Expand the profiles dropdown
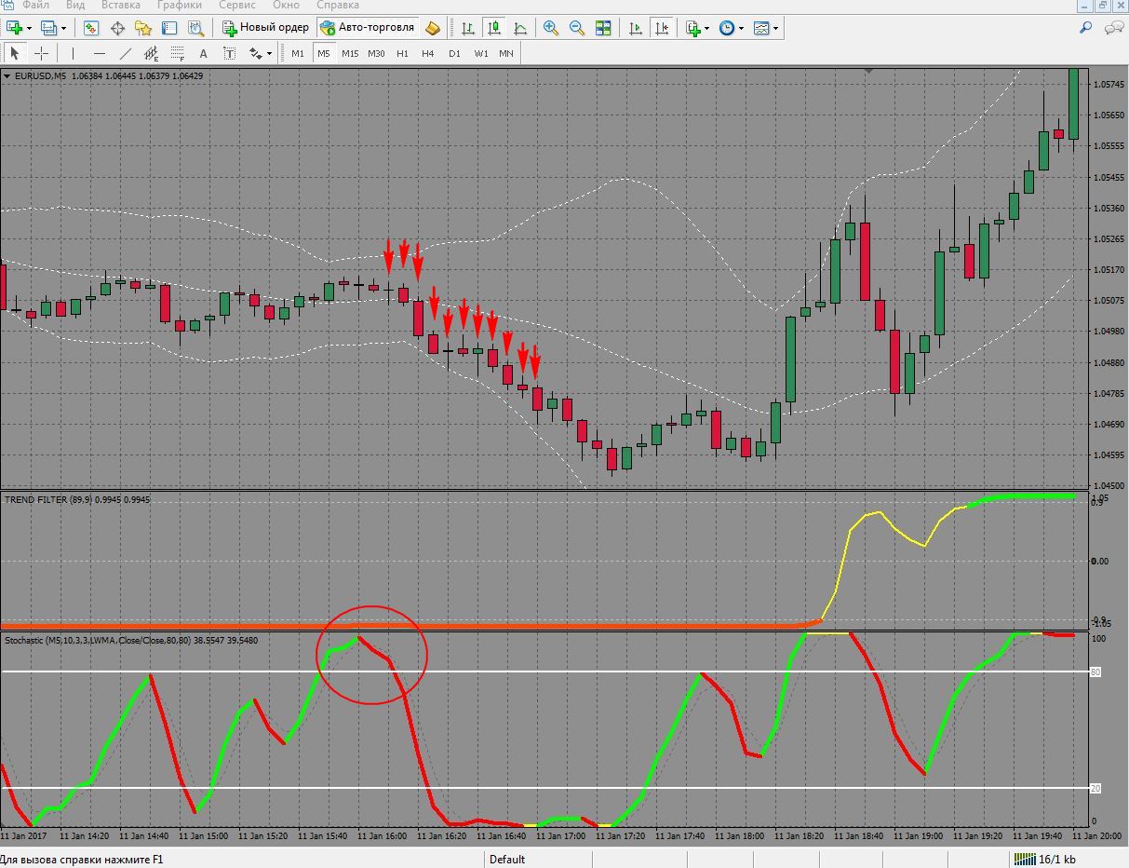 (63, 28)
